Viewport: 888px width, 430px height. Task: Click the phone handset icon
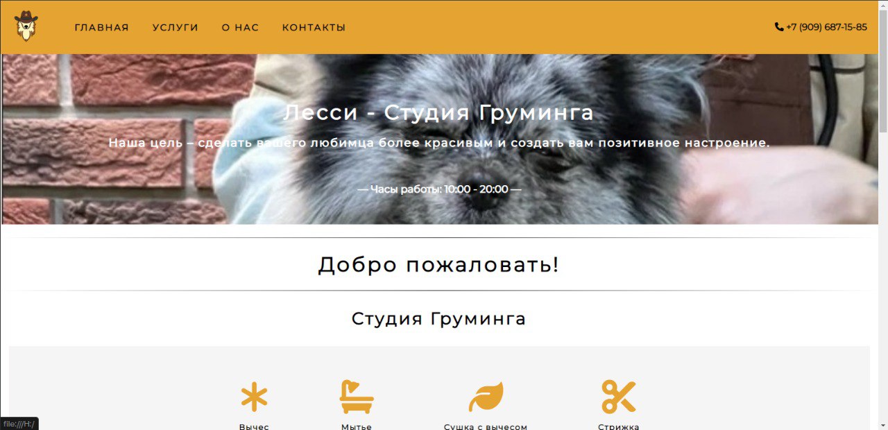[x=779, y=27]
